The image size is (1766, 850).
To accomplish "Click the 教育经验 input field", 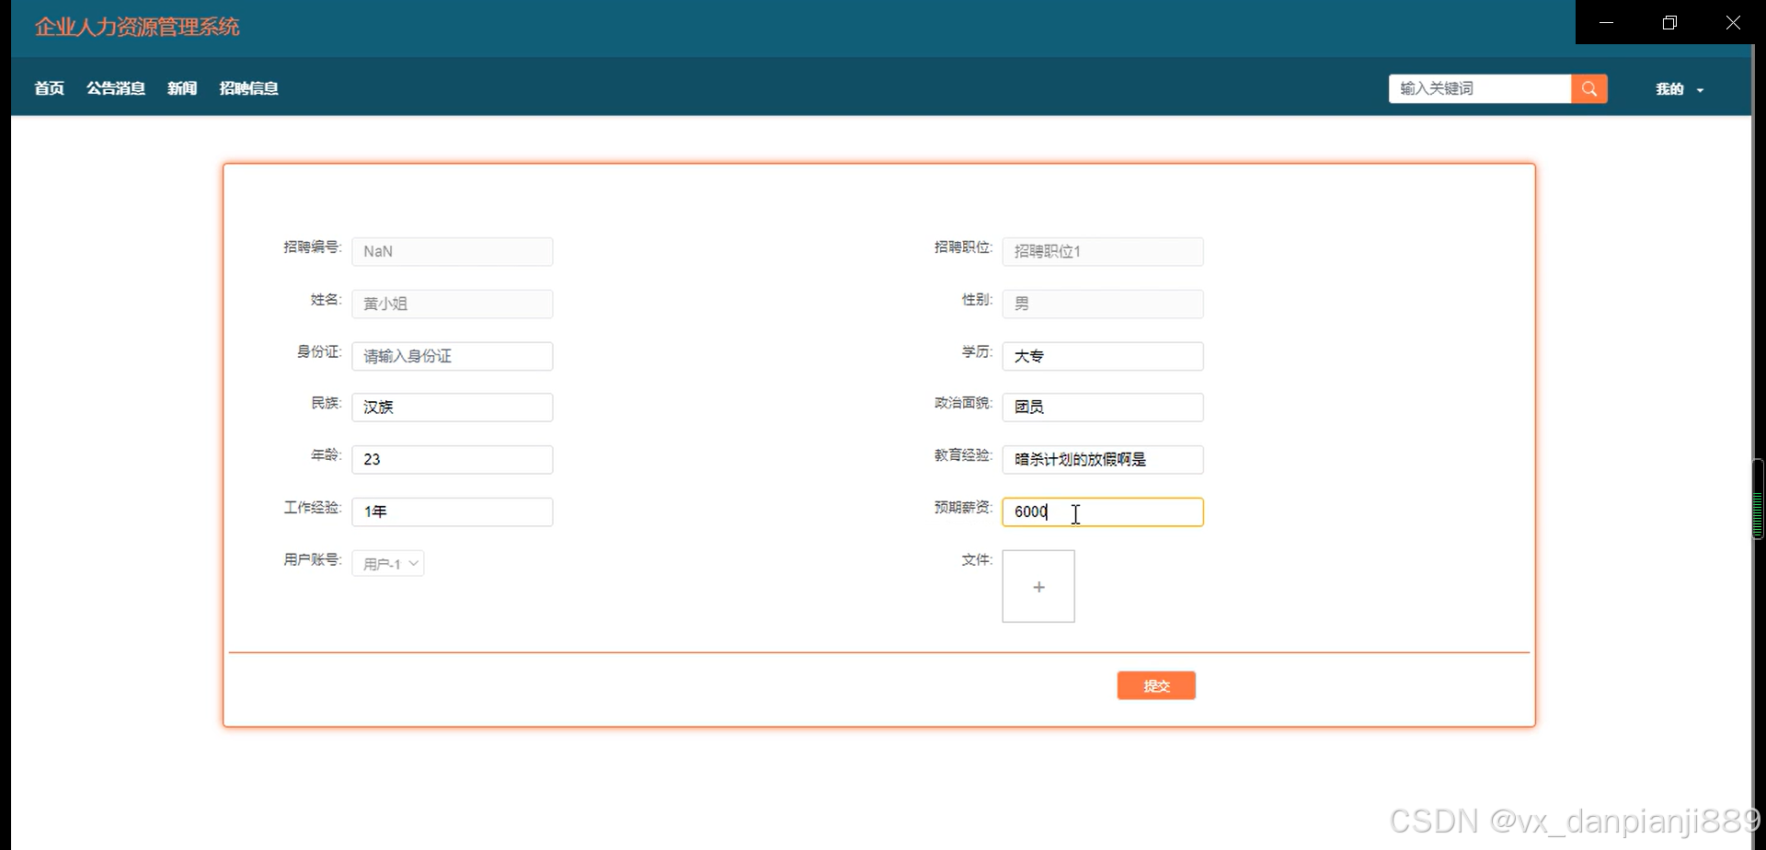I will 1103,460.
